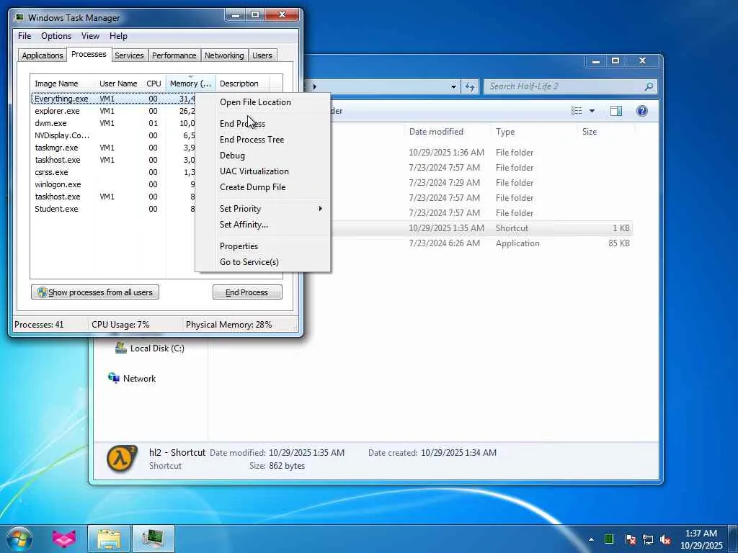Sort Explorer by Size column
Screen dimensions: 738x553
(590, 132)
